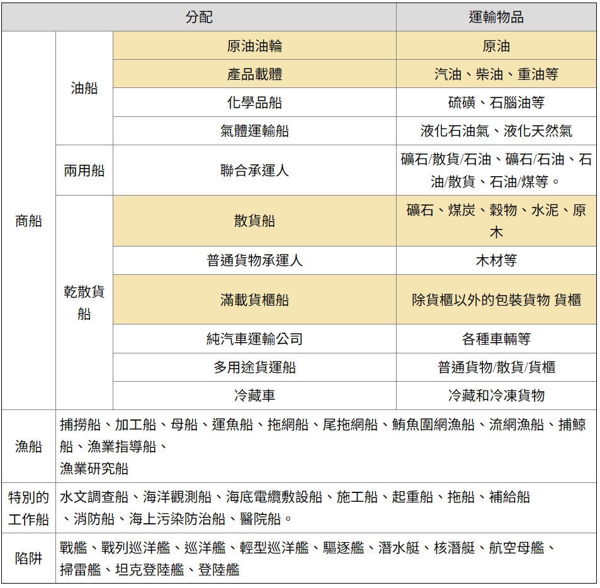
Task: Select the 化學品船 cell
Action: 254,103
